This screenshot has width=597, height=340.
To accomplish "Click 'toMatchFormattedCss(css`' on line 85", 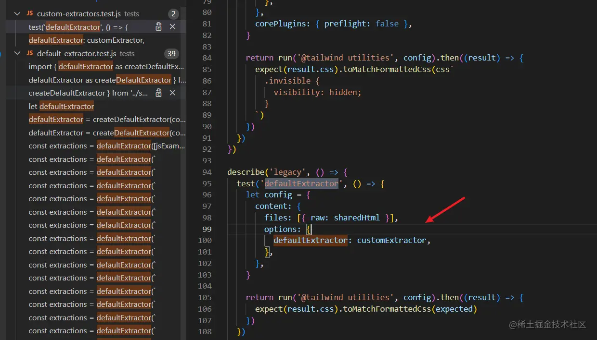I will (x=398, y=69).
